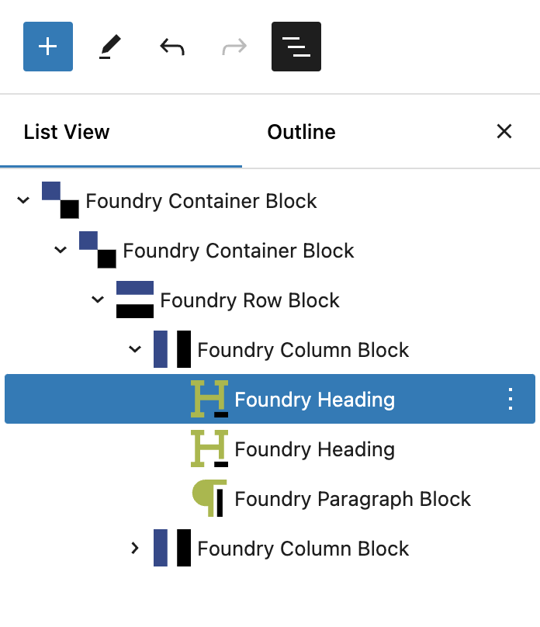
Task: Click the Foundry Row Block icon
Action: click(x=135, y=300)
